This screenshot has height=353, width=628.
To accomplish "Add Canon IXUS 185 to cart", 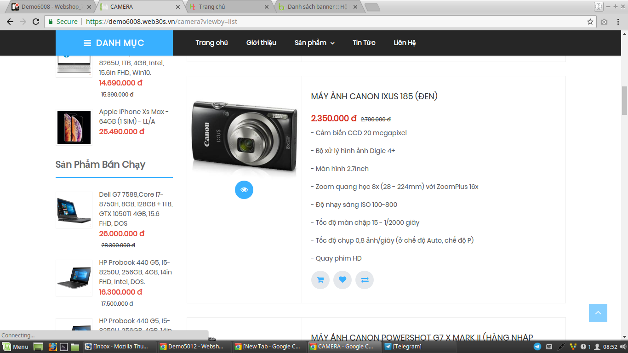I will [x=320, y=280].
